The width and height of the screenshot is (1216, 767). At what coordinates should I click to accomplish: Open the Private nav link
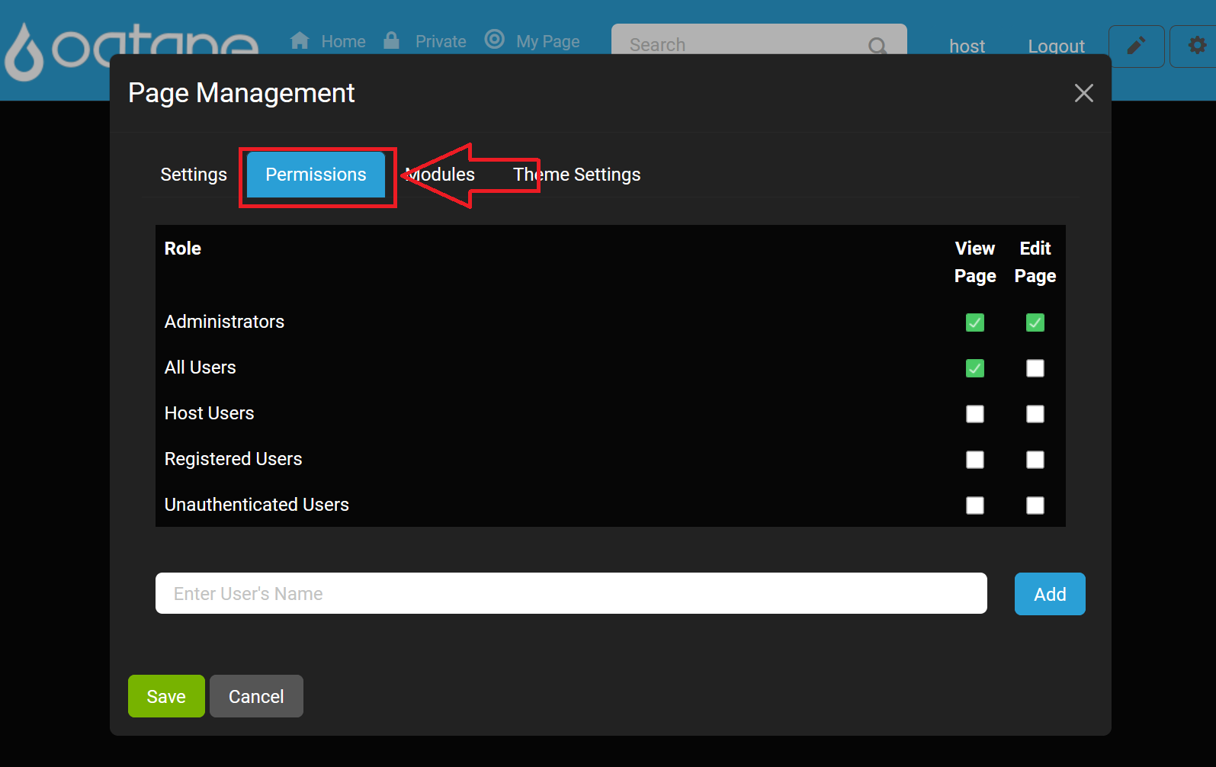(x=441, y=41)
